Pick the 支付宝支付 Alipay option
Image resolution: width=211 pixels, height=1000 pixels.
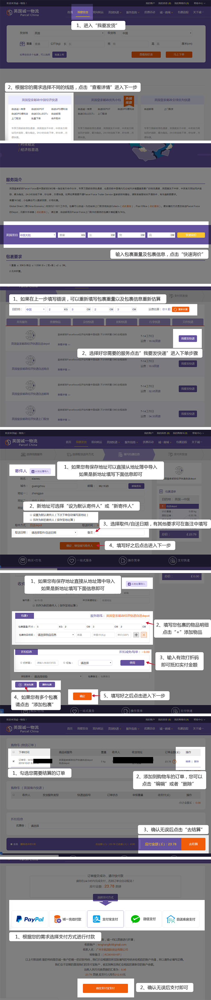[x=105, y=919]
